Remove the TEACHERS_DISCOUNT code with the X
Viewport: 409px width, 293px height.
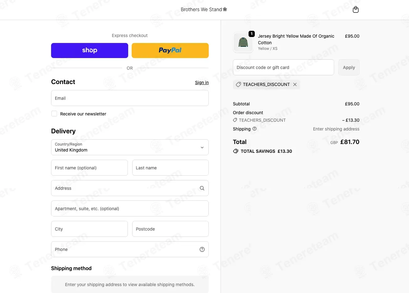coord(295,84)
